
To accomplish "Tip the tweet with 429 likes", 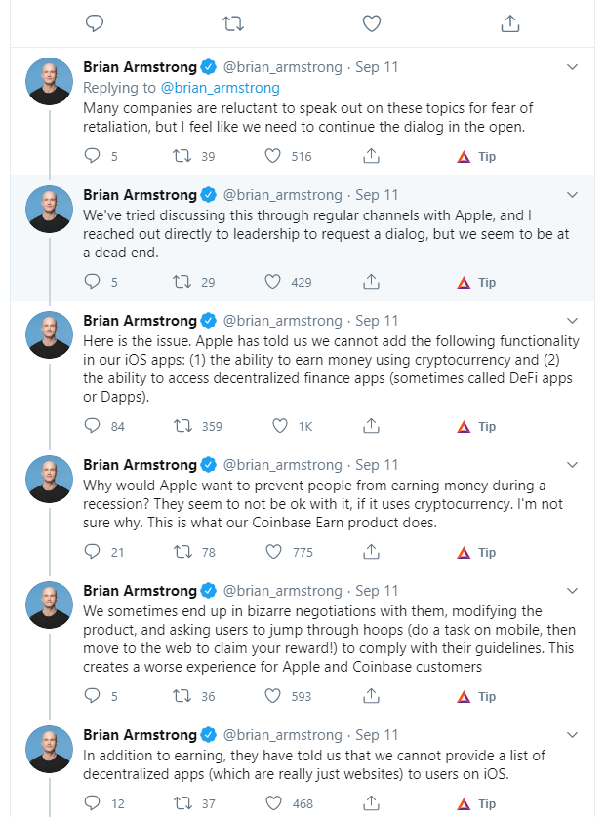I will click(x=476, y=283).
